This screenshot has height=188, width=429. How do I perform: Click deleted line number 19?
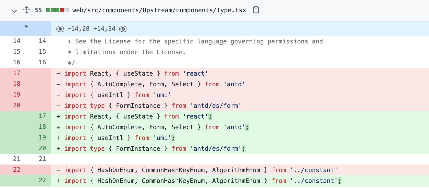pyautogui.click(x=17, y=95)
